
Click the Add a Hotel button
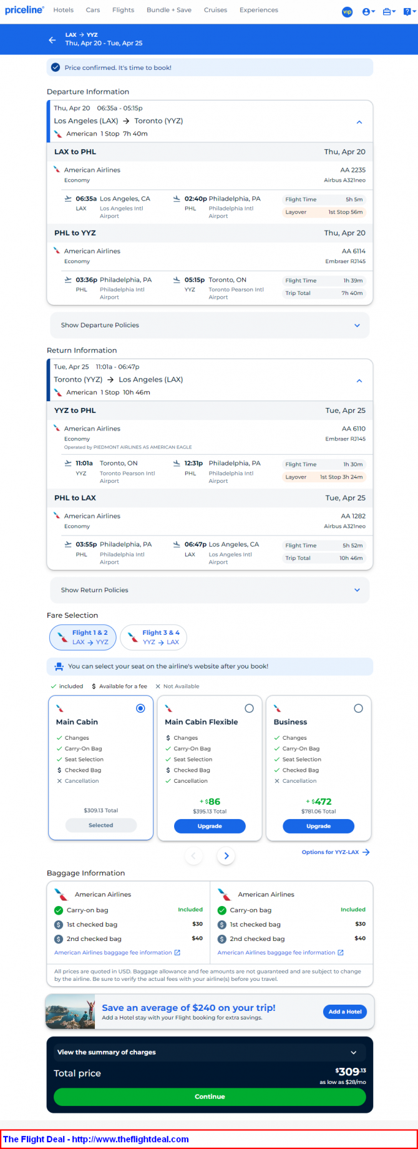345,1012
